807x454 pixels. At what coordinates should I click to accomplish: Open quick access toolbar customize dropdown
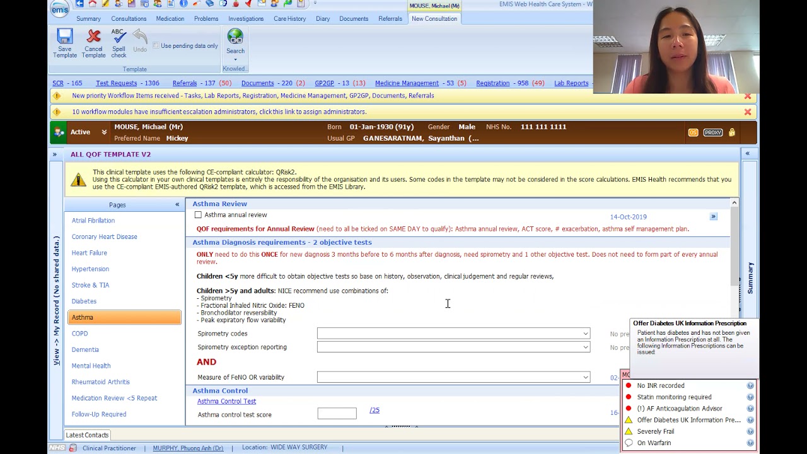(315, 4)
